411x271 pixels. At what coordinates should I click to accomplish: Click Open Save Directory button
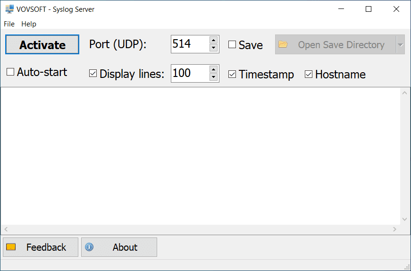point(336,44)
